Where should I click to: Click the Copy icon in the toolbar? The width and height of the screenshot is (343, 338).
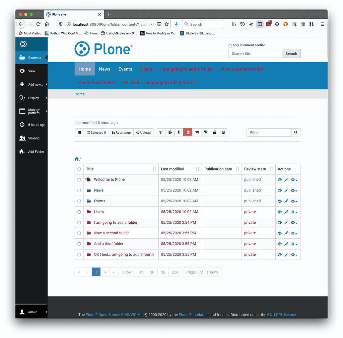click(x=170, y=132)
